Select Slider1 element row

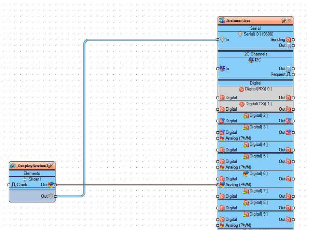[x=32, y=179]
